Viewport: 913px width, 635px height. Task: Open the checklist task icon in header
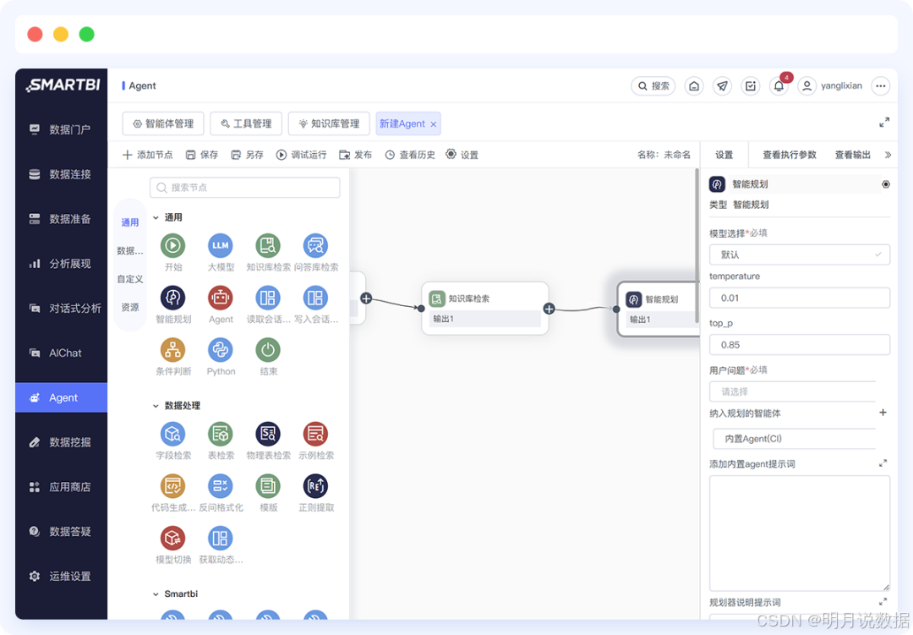pyautogui.click(x=751, y=86)
